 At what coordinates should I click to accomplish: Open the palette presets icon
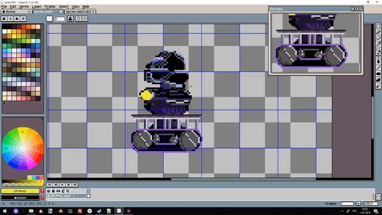pyautogui.click(x=17, y=19)
